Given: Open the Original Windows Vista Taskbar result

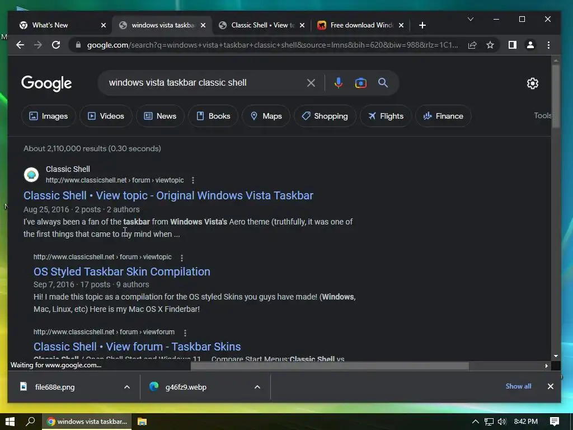Looking at the screenshot, I should pyautogui.click(x=168, y=195).
